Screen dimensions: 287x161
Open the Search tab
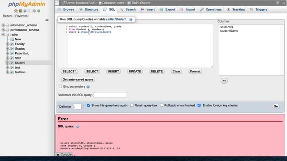[128, 9]
